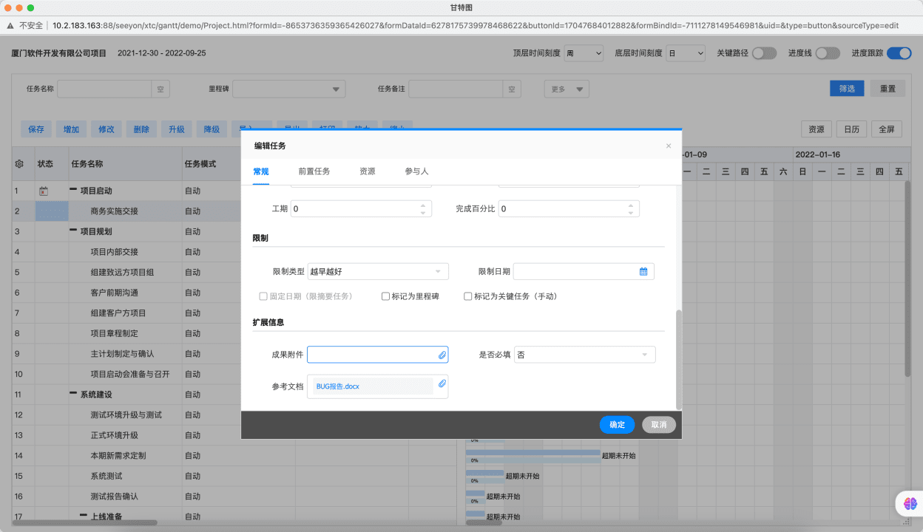Screen dimensions: 923x532
Task: Click the 工期 stepper arrows
Action: coord(424,209)
